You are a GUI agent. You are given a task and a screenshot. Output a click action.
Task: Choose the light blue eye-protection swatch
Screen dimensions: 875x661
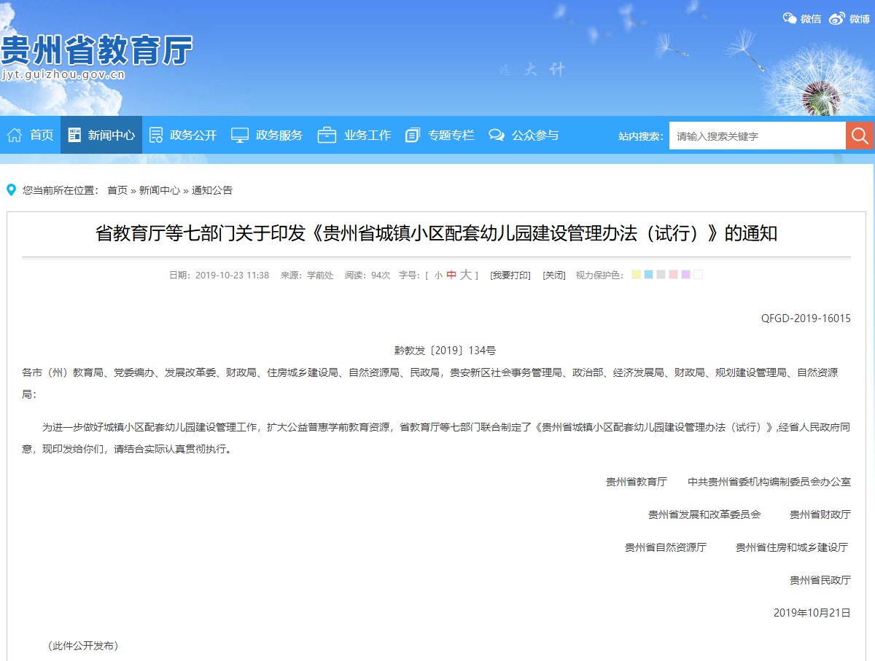point(648,275)
